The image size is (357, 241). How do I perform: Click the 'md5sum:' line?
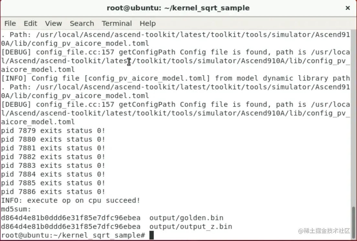[x=16, y=209]
